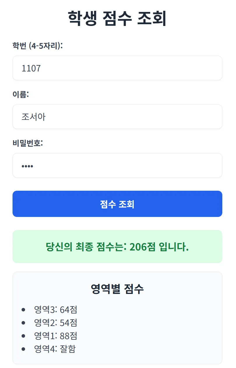
Task: Click the bullet beside 영역2
Action: pyautogui.click(x=24, y=323)
